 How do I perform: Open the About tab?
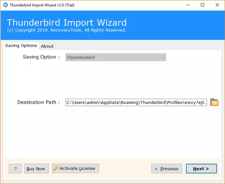(x=47, y=46)
